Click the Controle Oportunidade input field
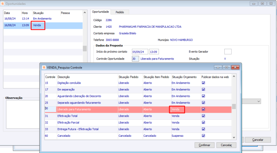This screenshot has height=153, width=277. [135, 59]
